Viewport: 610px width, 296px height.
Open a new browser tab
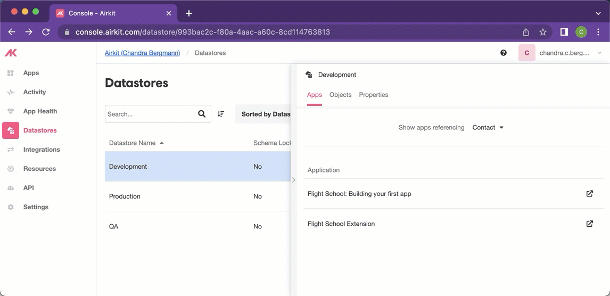[x=188, y=13]
